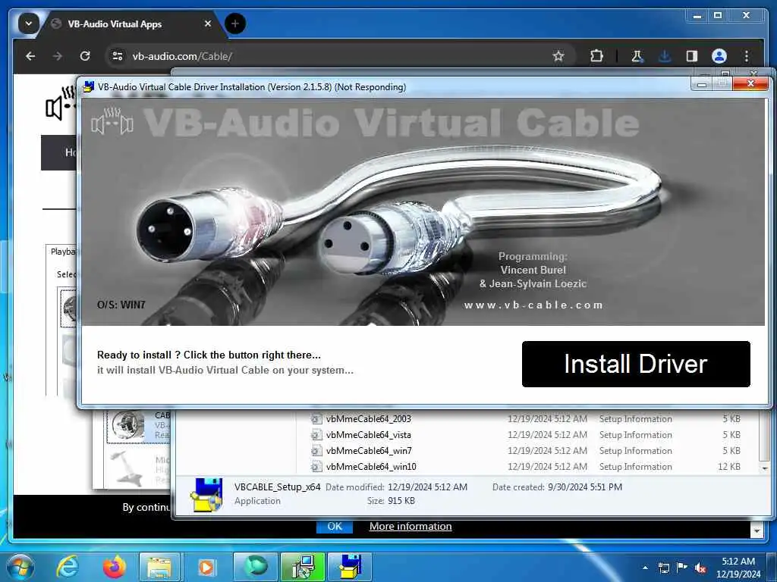This screenshot has width=777, height=582.
Task: Open the green globe taskbar app
Action: point(256,567)
